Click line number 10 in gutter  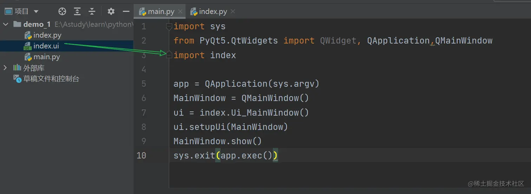tap(141, 155)
